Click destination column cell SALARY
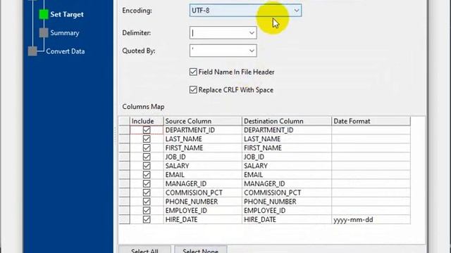 click(287, 166)
